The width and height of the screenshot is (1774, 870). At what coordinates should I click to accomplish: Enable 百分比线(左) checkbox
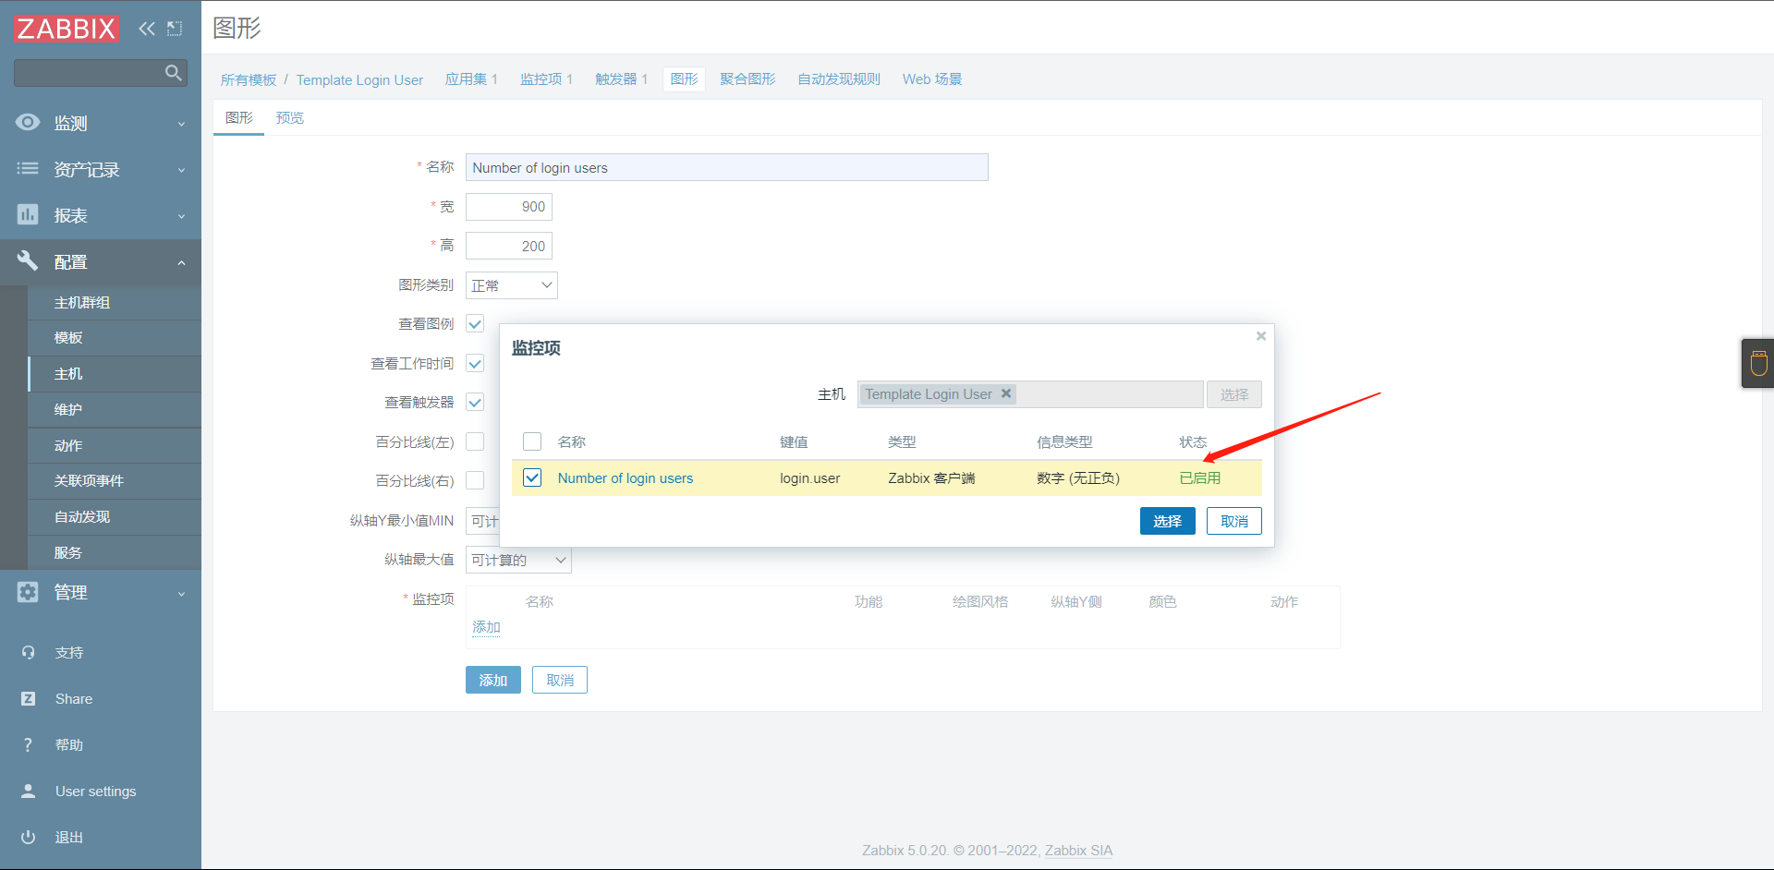475,441
